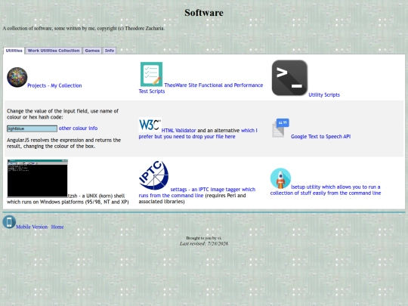Open the Work Utilities Collection tab

pyautogui.click(x=54, y=51)
